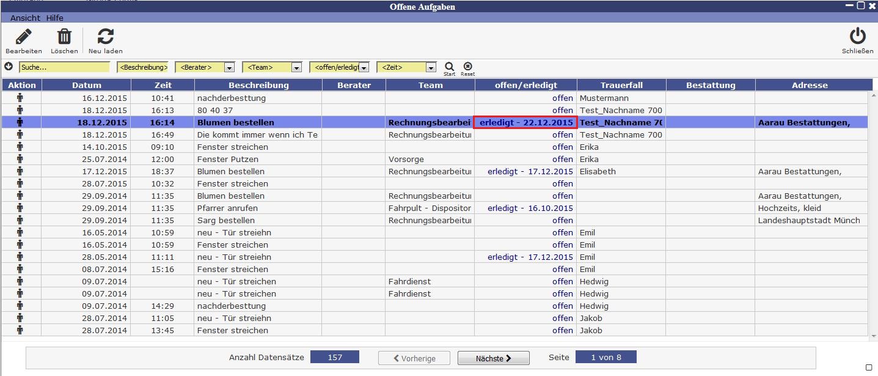Screen dimensions: 878x376
Task: Open the Ansicht menu
Action: point(25,18)
